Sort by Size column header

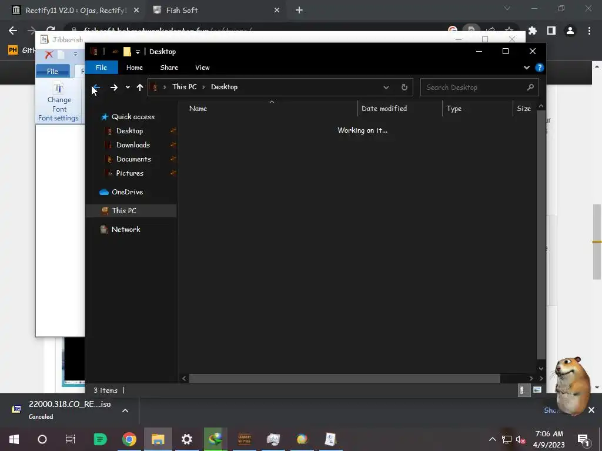click(x=524, y=109)
